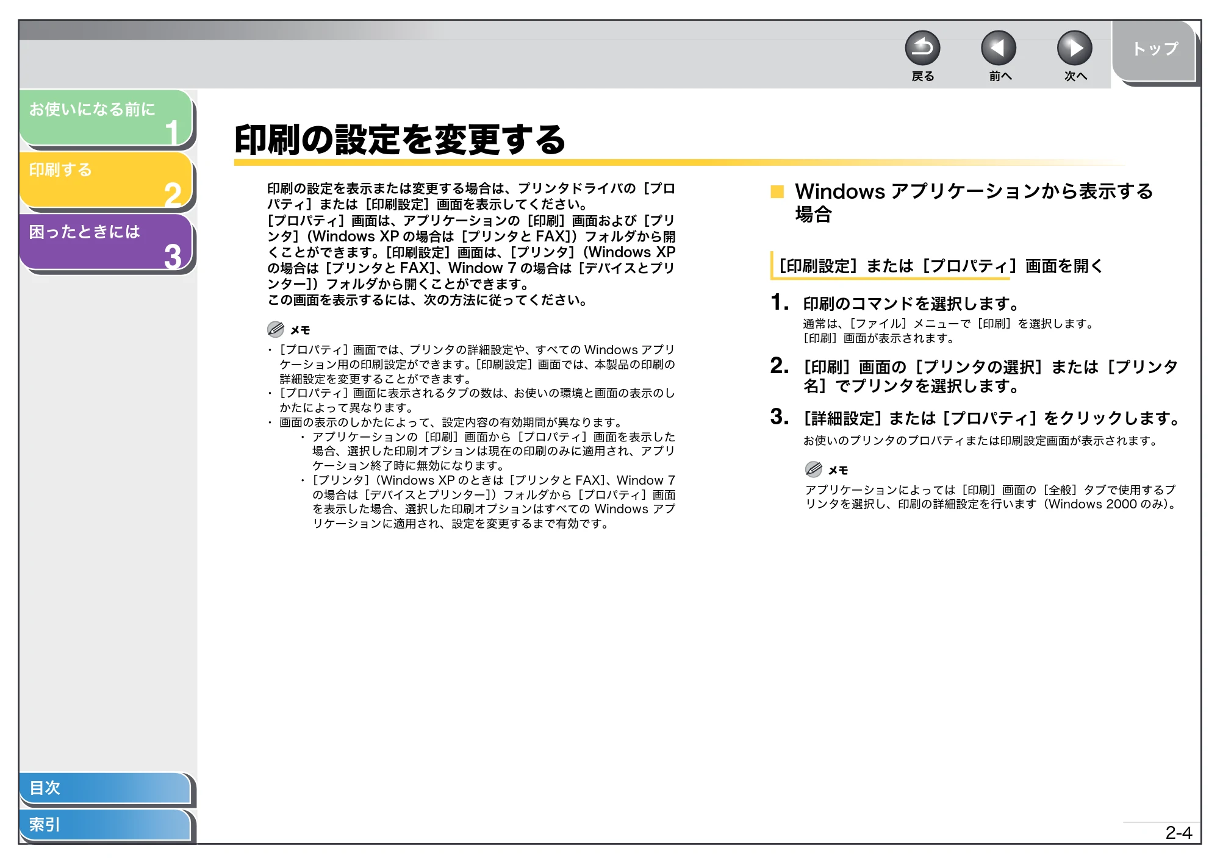Open chapter 3 困ったときには tab
The width and height of the screenshot is (1220, 862).
tap(106, 241)
